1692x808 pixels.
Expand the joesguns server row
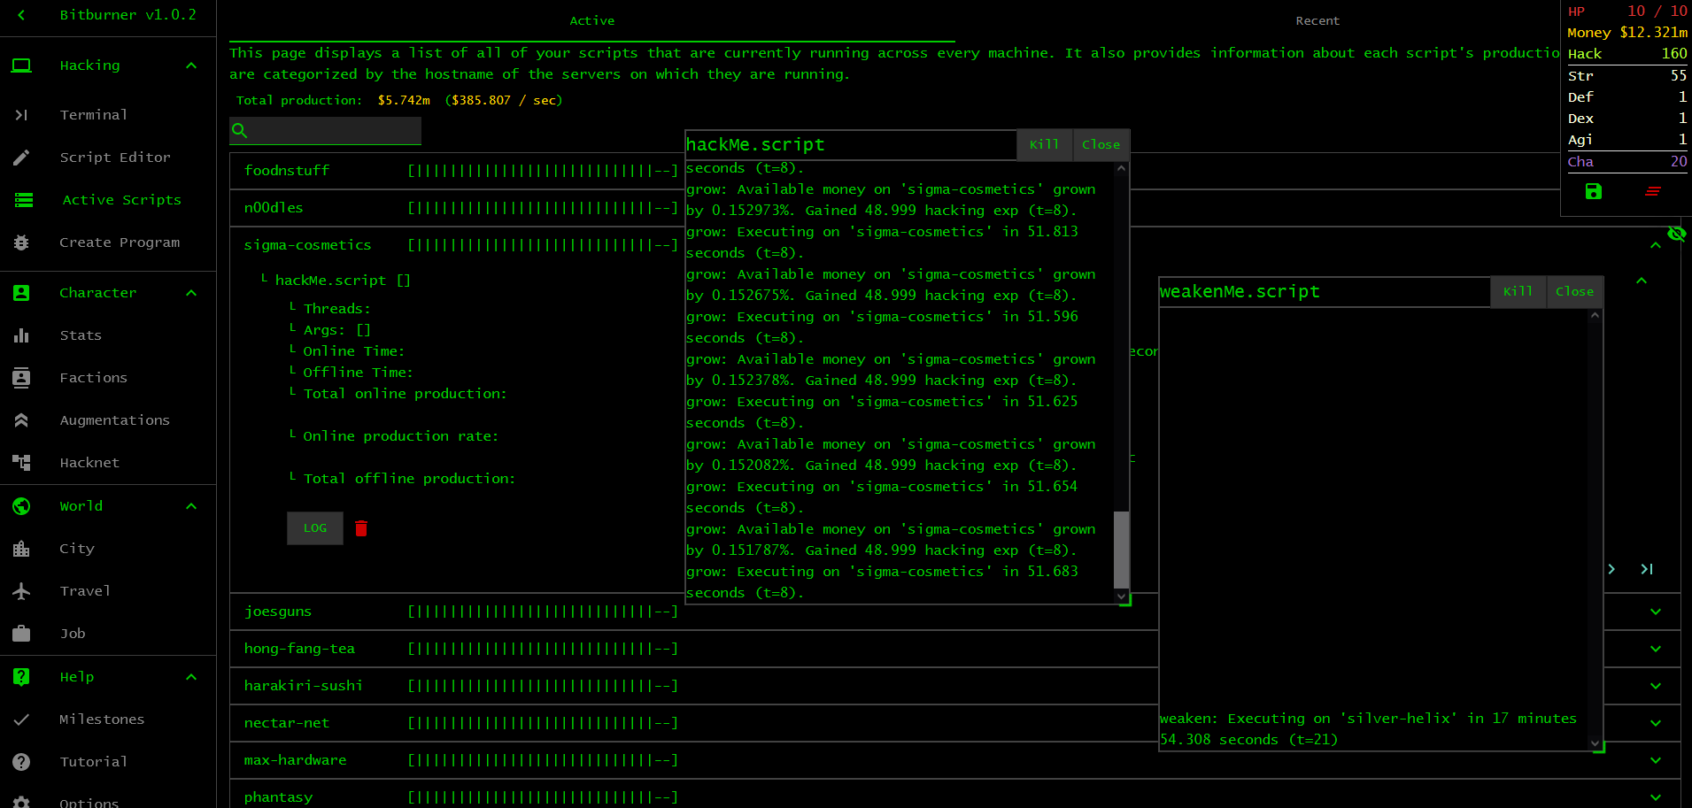[x=1656, y=612]
